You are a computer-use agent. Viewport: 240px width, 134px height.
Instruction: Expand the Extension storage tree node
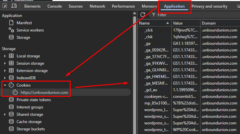coord(5,71)
